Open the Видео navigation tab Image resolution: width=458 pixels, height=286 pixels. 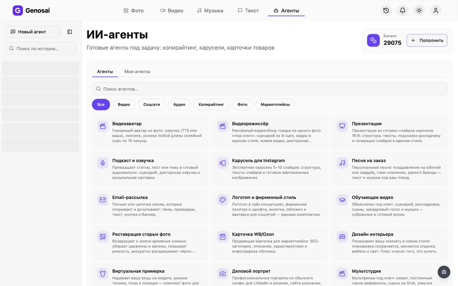click(x=172, y=11)
